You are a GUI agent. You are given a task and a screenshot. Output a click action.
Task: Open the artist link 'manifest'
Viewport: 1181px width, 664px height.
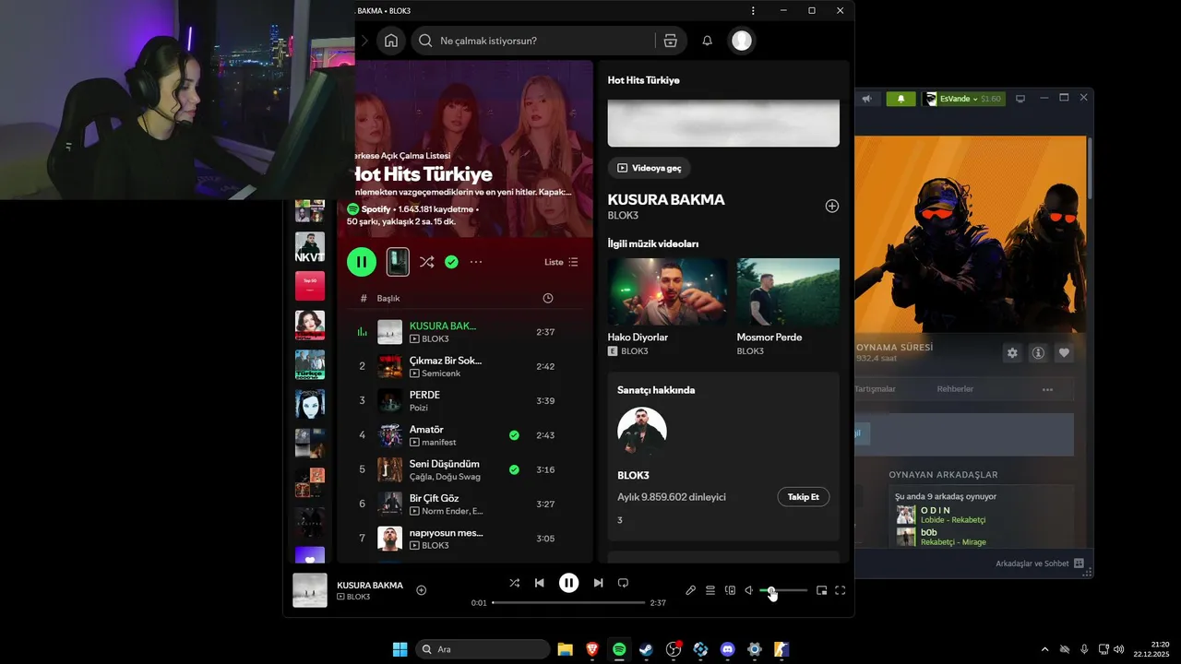coord(439,443)
